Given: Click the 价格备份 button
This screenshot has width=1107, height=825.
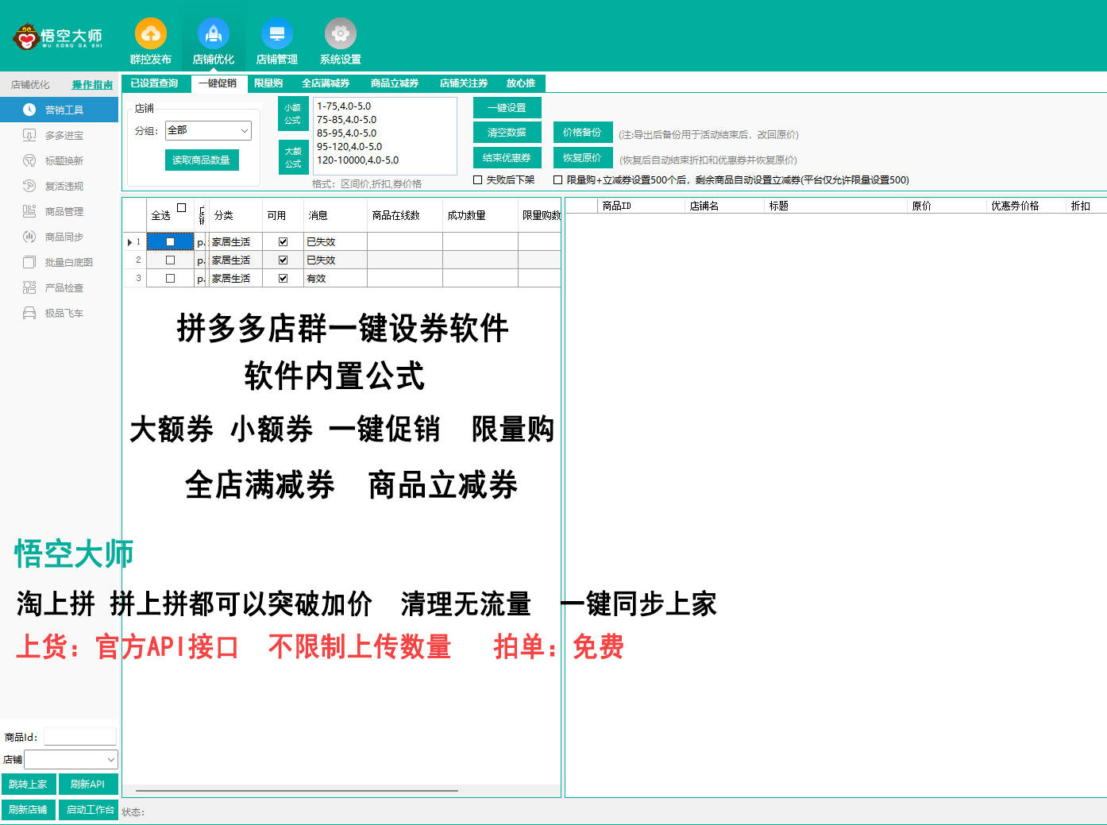Looking at the screenshot, I should pyautogui.click(x=583, y=133).
